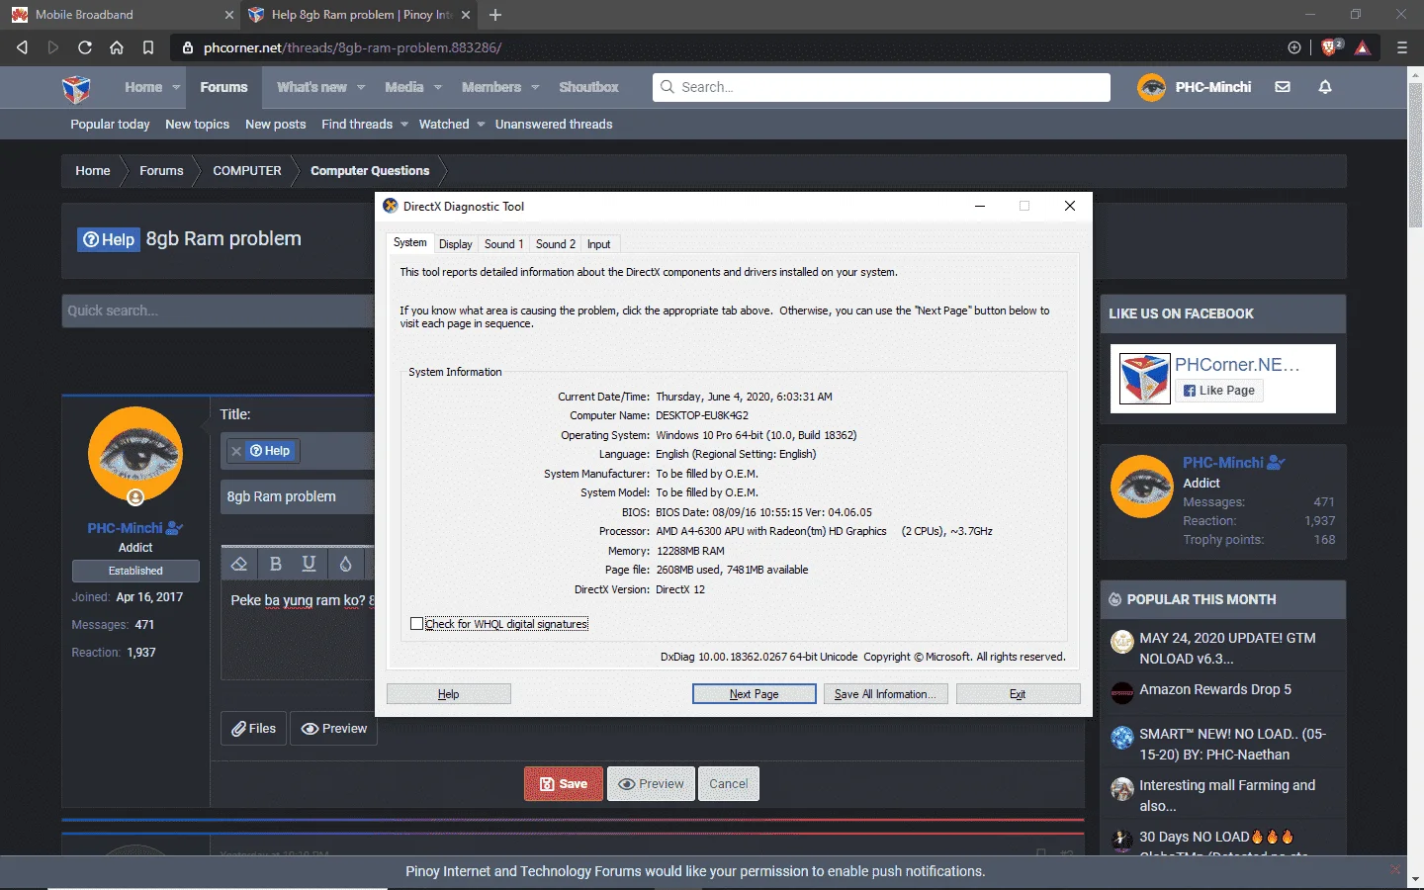1424x890 pixels.
Task: Reload the page with the refresh icon
Action: (x=85, y=47)
